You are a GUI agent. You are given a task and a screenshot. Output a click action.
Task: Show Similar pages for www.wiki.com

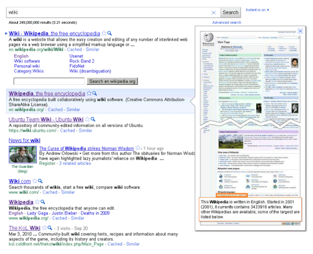(68, 192)
